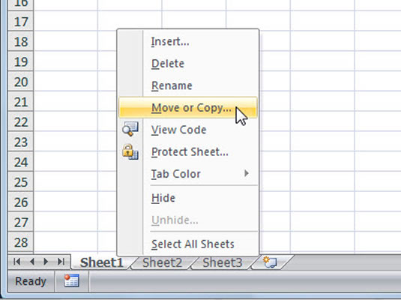Select row header 19
Image resolution: width=401 pixels, height=300 pixels.
21,61
